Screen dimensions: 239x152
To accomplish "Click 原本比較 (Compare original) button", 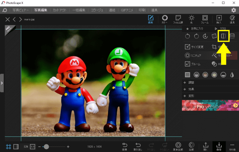I will (x=178, y=147).
